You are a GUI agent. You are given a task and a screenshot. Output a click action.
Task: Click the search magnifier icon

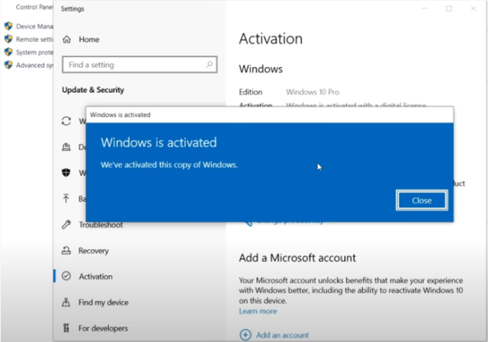[x=209, y=64]
